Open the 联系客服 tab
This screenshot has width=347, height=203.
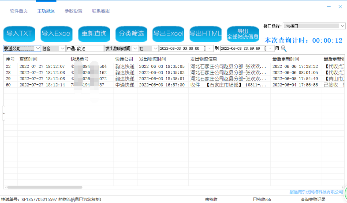101,11
